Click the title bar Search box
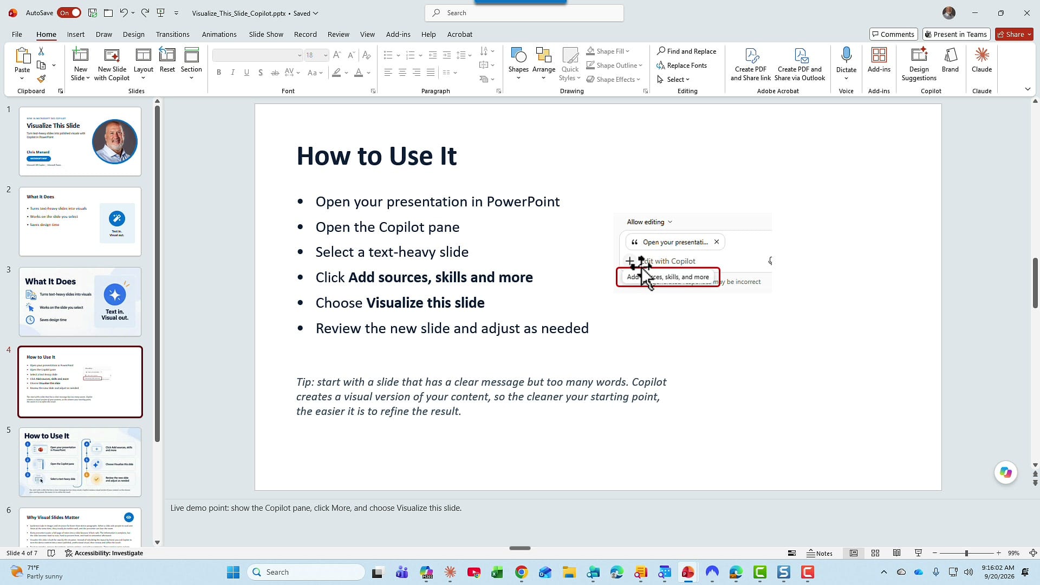The image size is (1040, 585). point(524,13)
